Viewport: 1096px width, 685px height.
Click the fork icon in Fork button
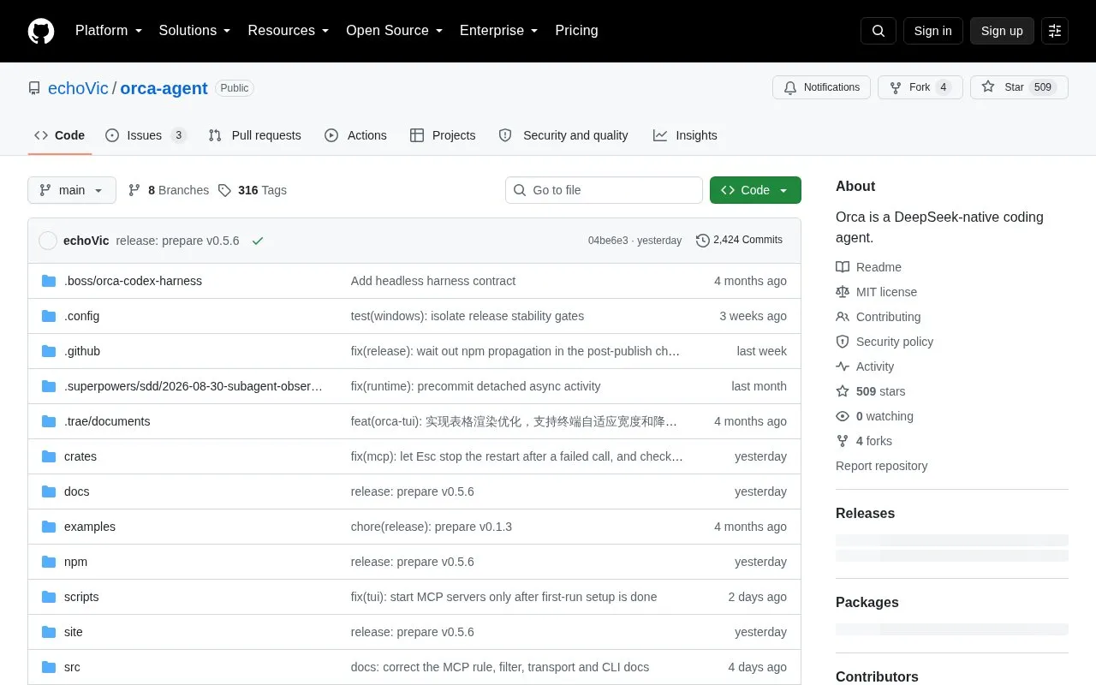tap(896, 87)
